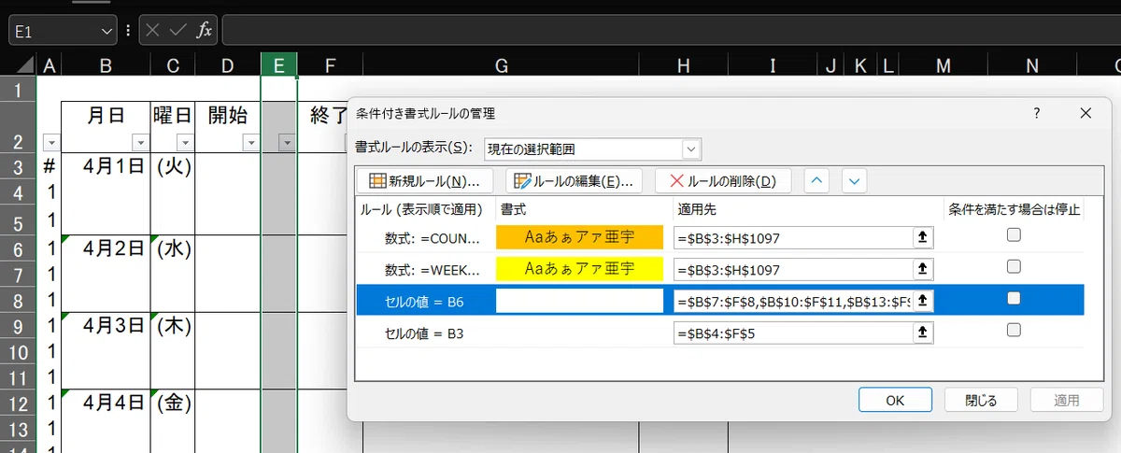Open filter dropdown in column E

[x=287, y=143]
